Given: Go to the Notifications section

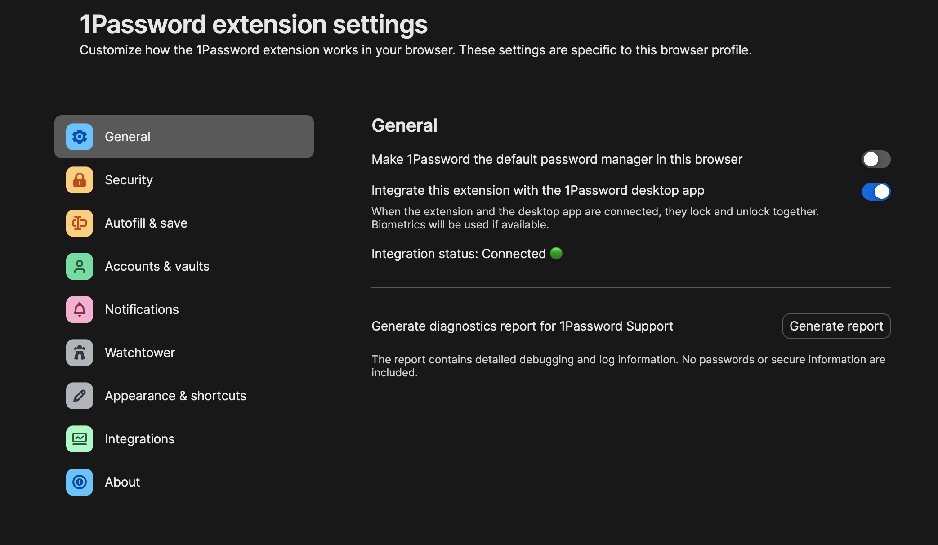Looking at the screenshot, I should [x=142, y=309].
